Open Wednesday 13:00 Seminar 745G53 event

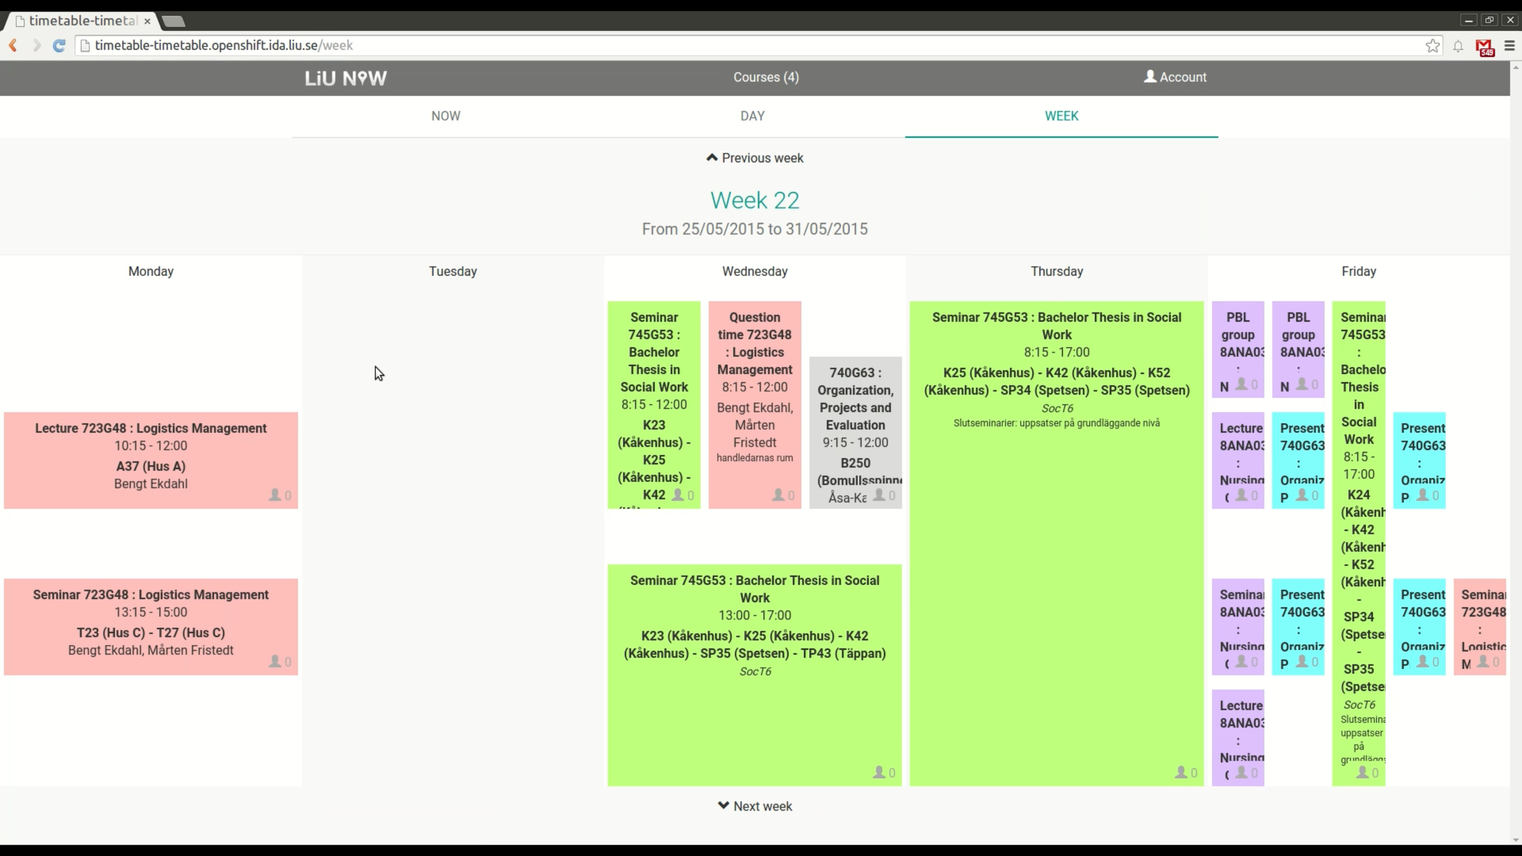point(754,675)
